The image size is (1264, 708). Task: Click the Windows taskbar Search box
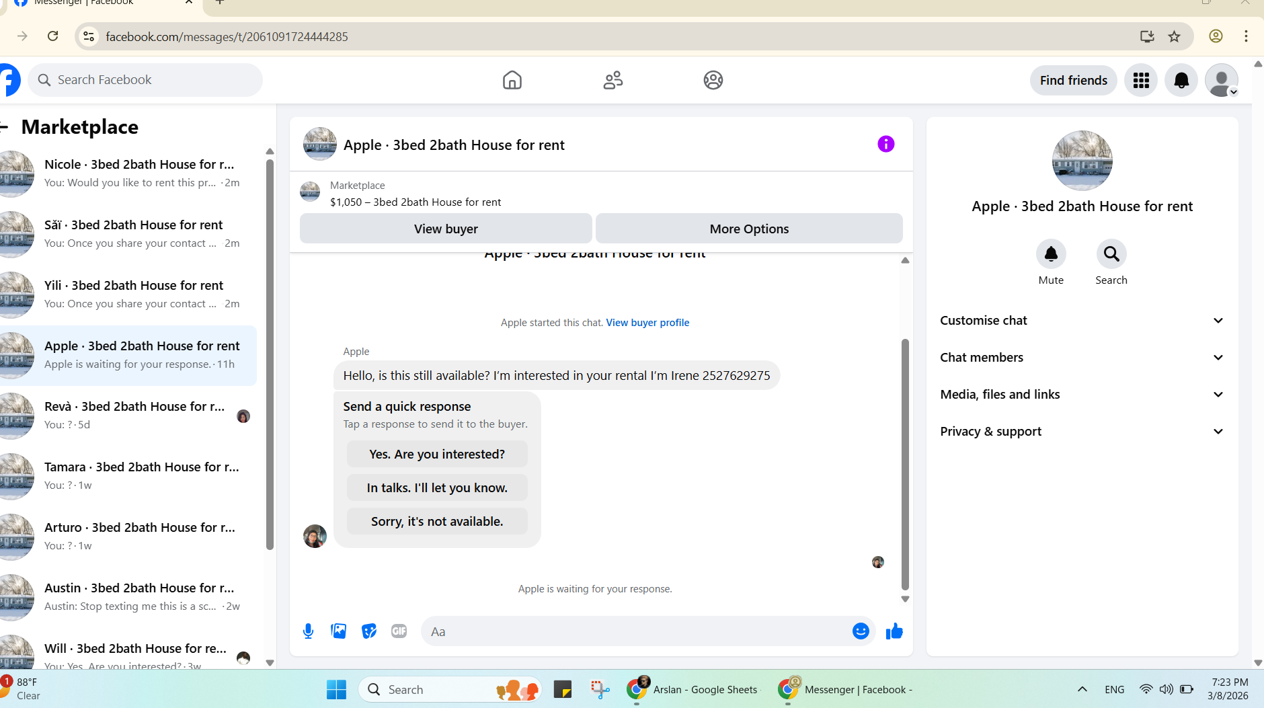tap(450, 689)
